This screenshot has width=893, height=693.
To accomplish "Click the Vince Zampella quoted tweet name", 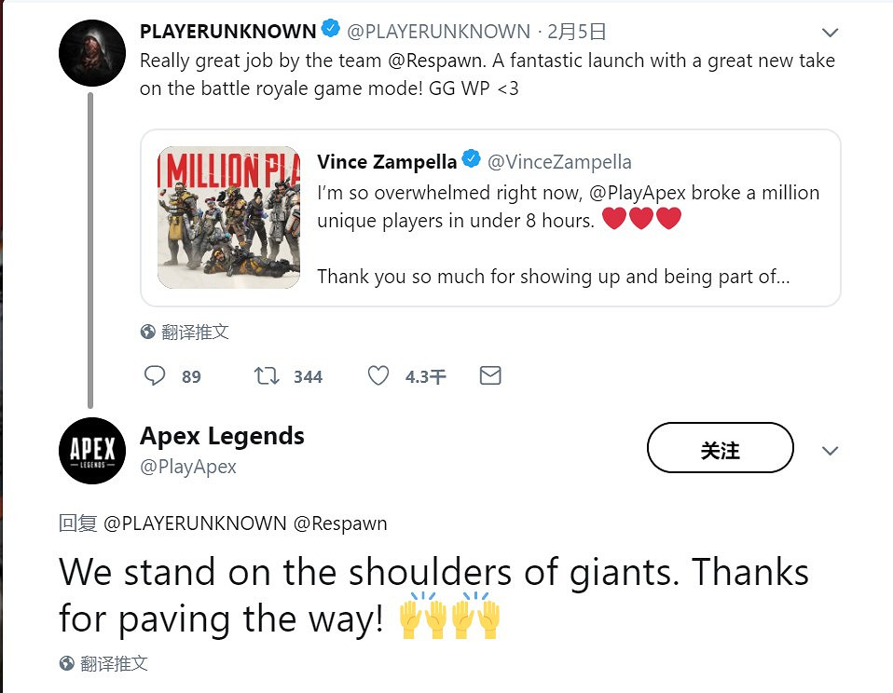I will pos(387,162).
